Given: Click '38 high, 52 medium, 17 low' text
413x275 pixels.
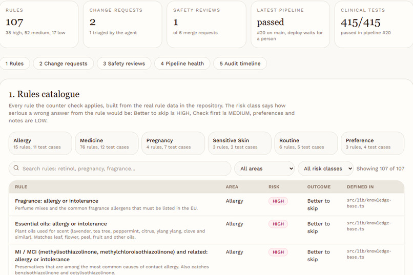Looking at the screenshot, I should click(35, 33).
